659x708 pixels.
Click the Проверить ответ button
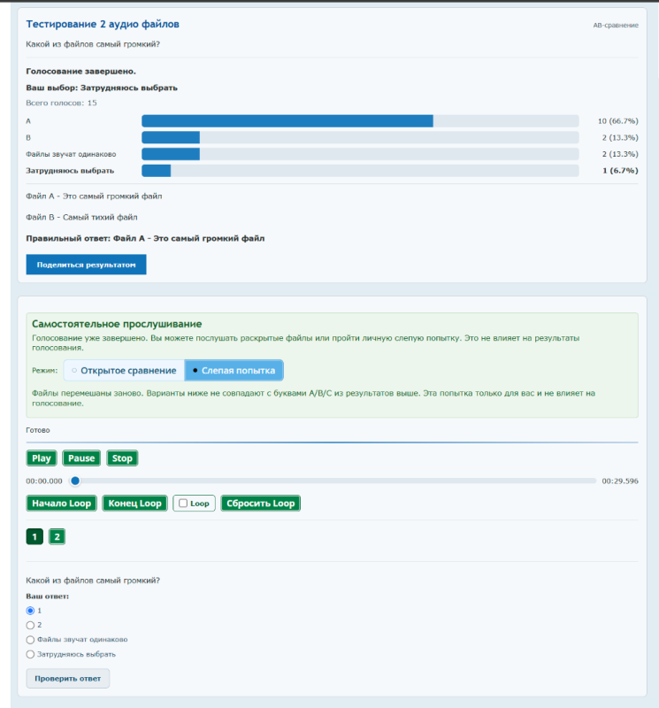tap(68, 678)
